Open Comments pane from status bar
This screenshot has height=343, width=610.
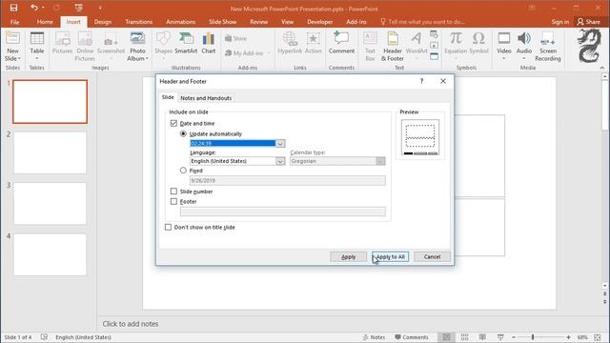412,337
